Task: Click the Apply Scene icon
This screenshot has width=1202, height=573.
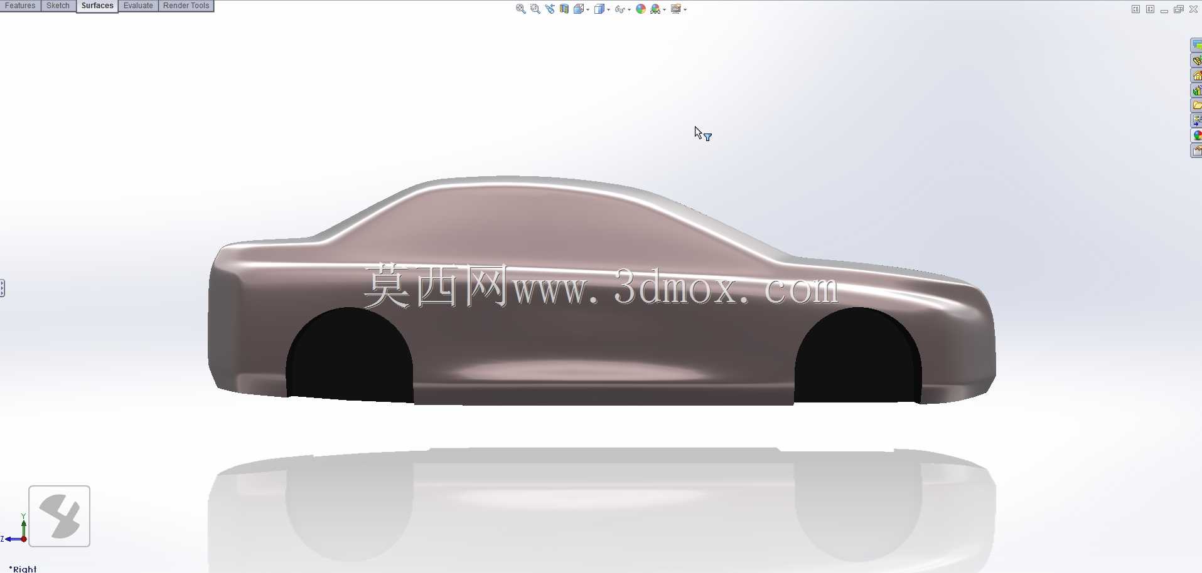Action: coord(655,9)
